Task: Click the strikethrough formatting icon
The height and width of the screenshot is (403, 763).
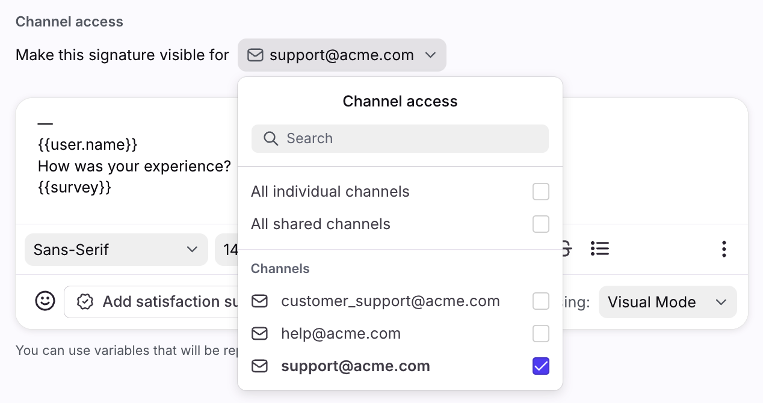Action: pyautogui.click(x=566, y=248)
